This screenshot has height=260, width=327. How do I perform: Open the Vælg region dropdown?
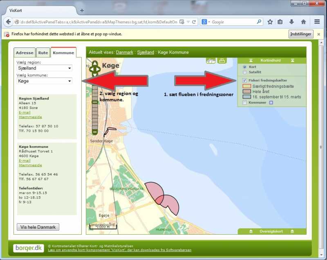click(x=44, y=68)
